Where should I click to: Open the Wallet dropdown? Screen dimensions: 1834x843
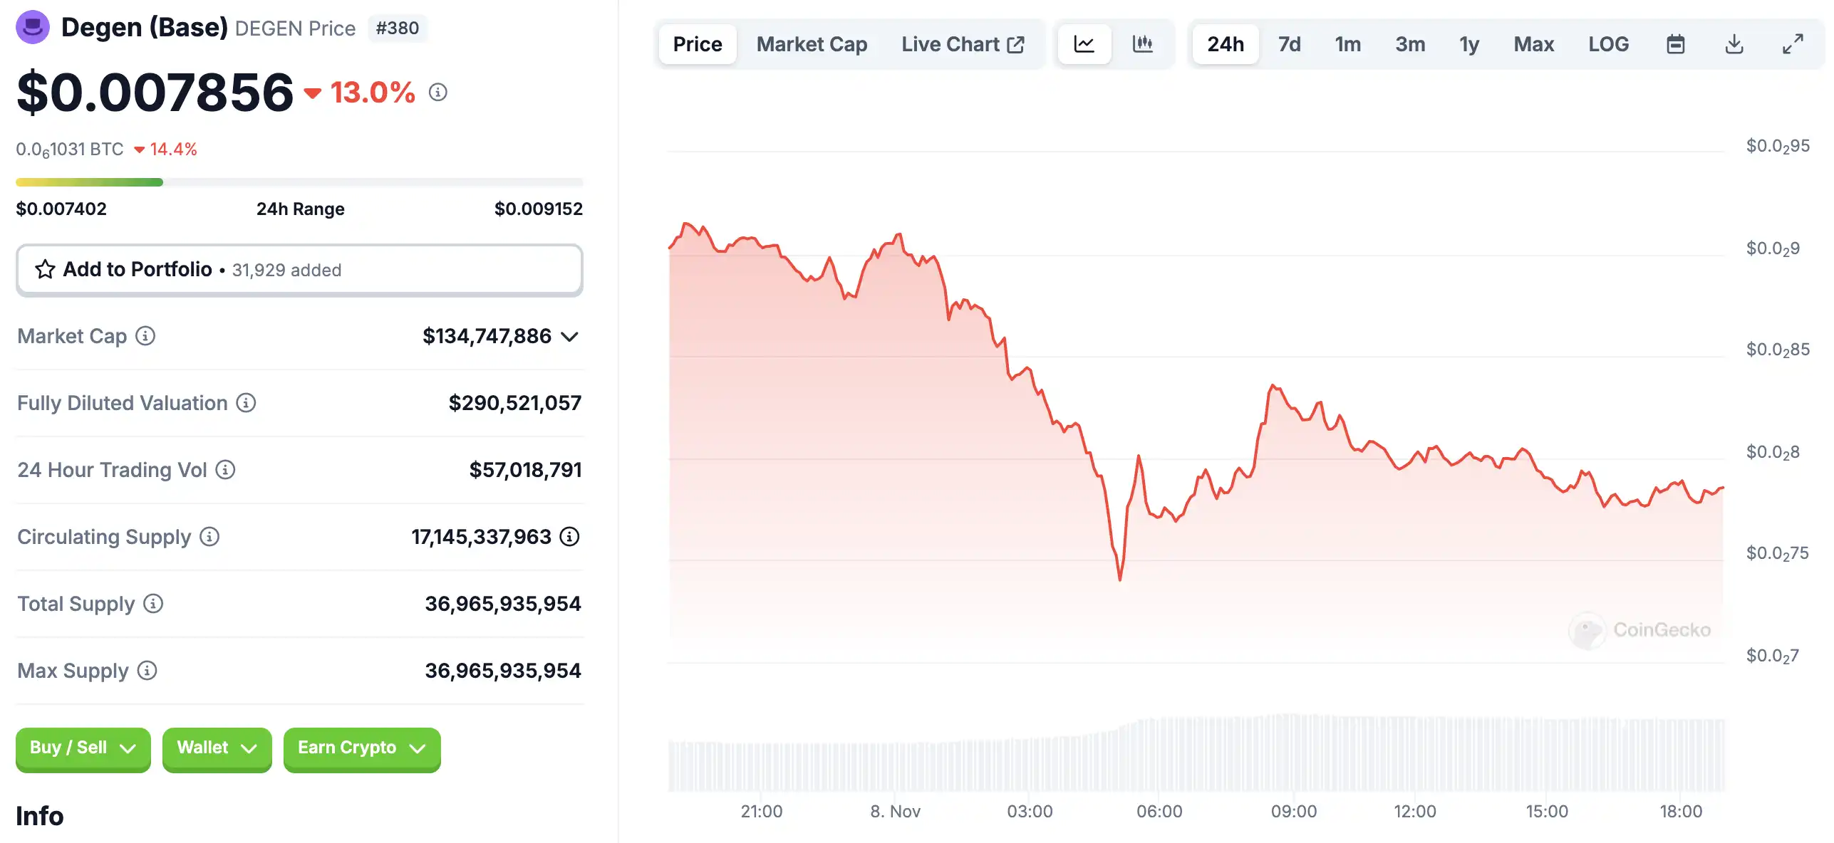217,748
